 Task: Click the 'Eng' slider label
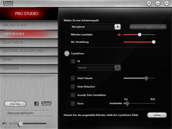tap(126, 99)
